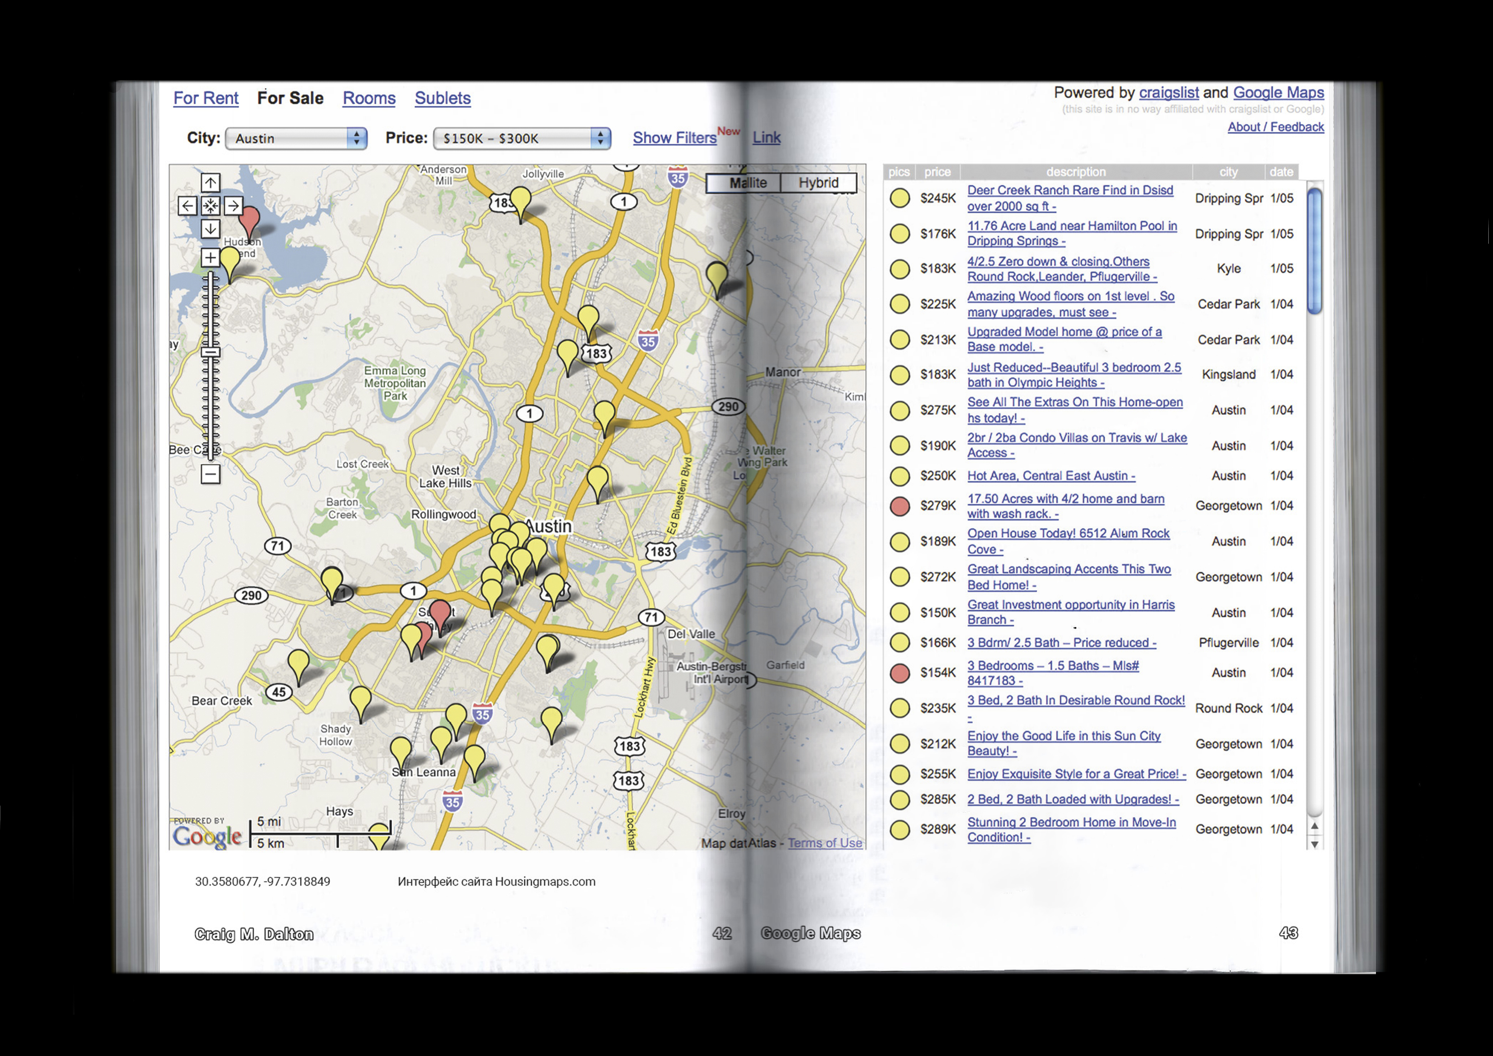Open the Price dropdown $150K – $300K

click(x=521, y=138)
